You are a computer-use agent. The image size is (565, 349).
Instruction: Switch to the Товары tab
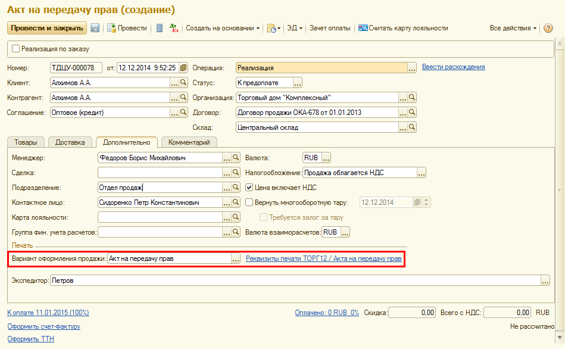tap(26, 142)
